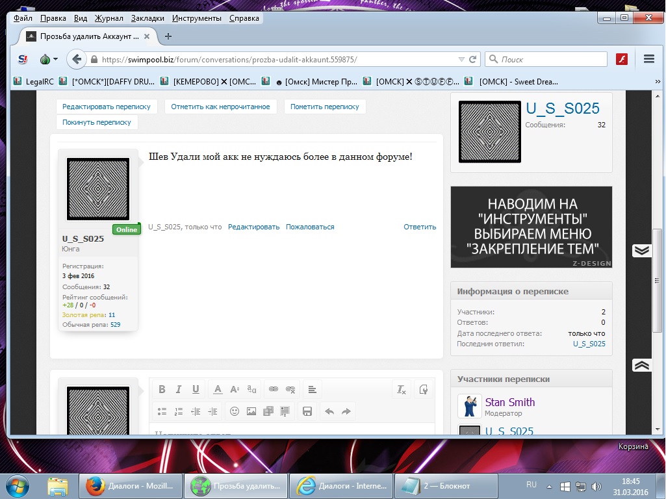666x499 pixels.
Task: Open font size option in editor
Action: (235, 389)
